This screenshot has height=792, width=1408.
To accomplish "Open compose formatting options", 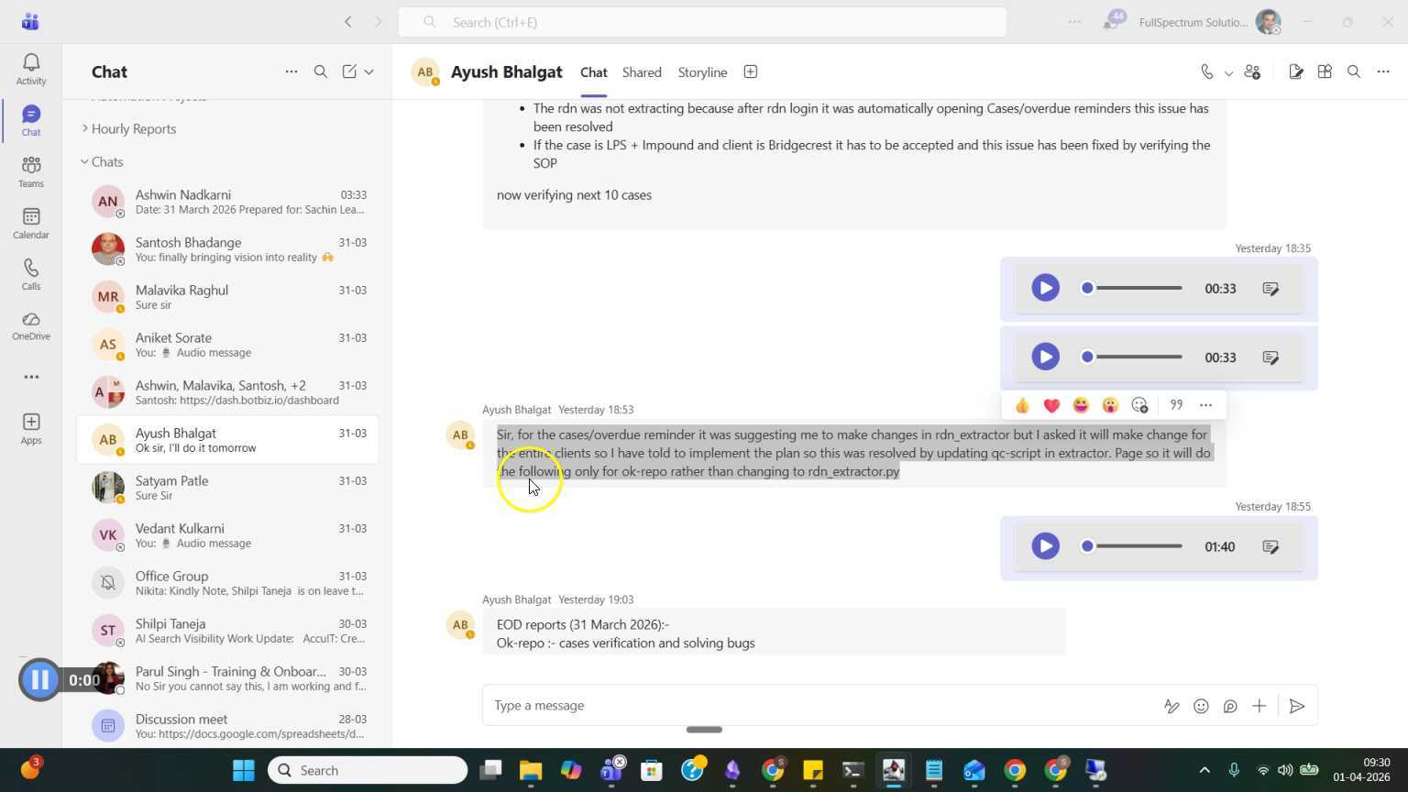I will (x=1171, y=706).
